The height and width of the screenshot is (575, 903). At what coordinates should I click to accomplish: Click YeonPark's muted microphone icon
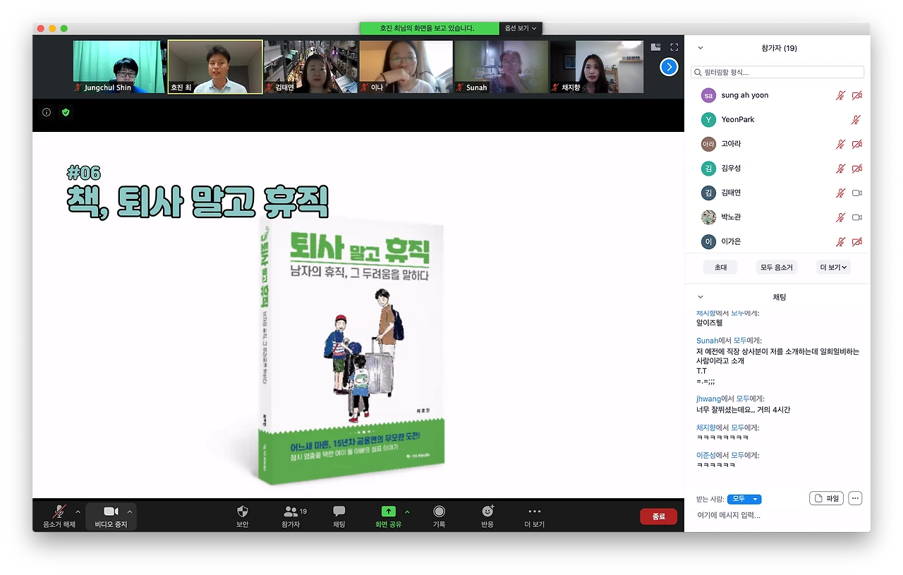(x=856, y=120)
